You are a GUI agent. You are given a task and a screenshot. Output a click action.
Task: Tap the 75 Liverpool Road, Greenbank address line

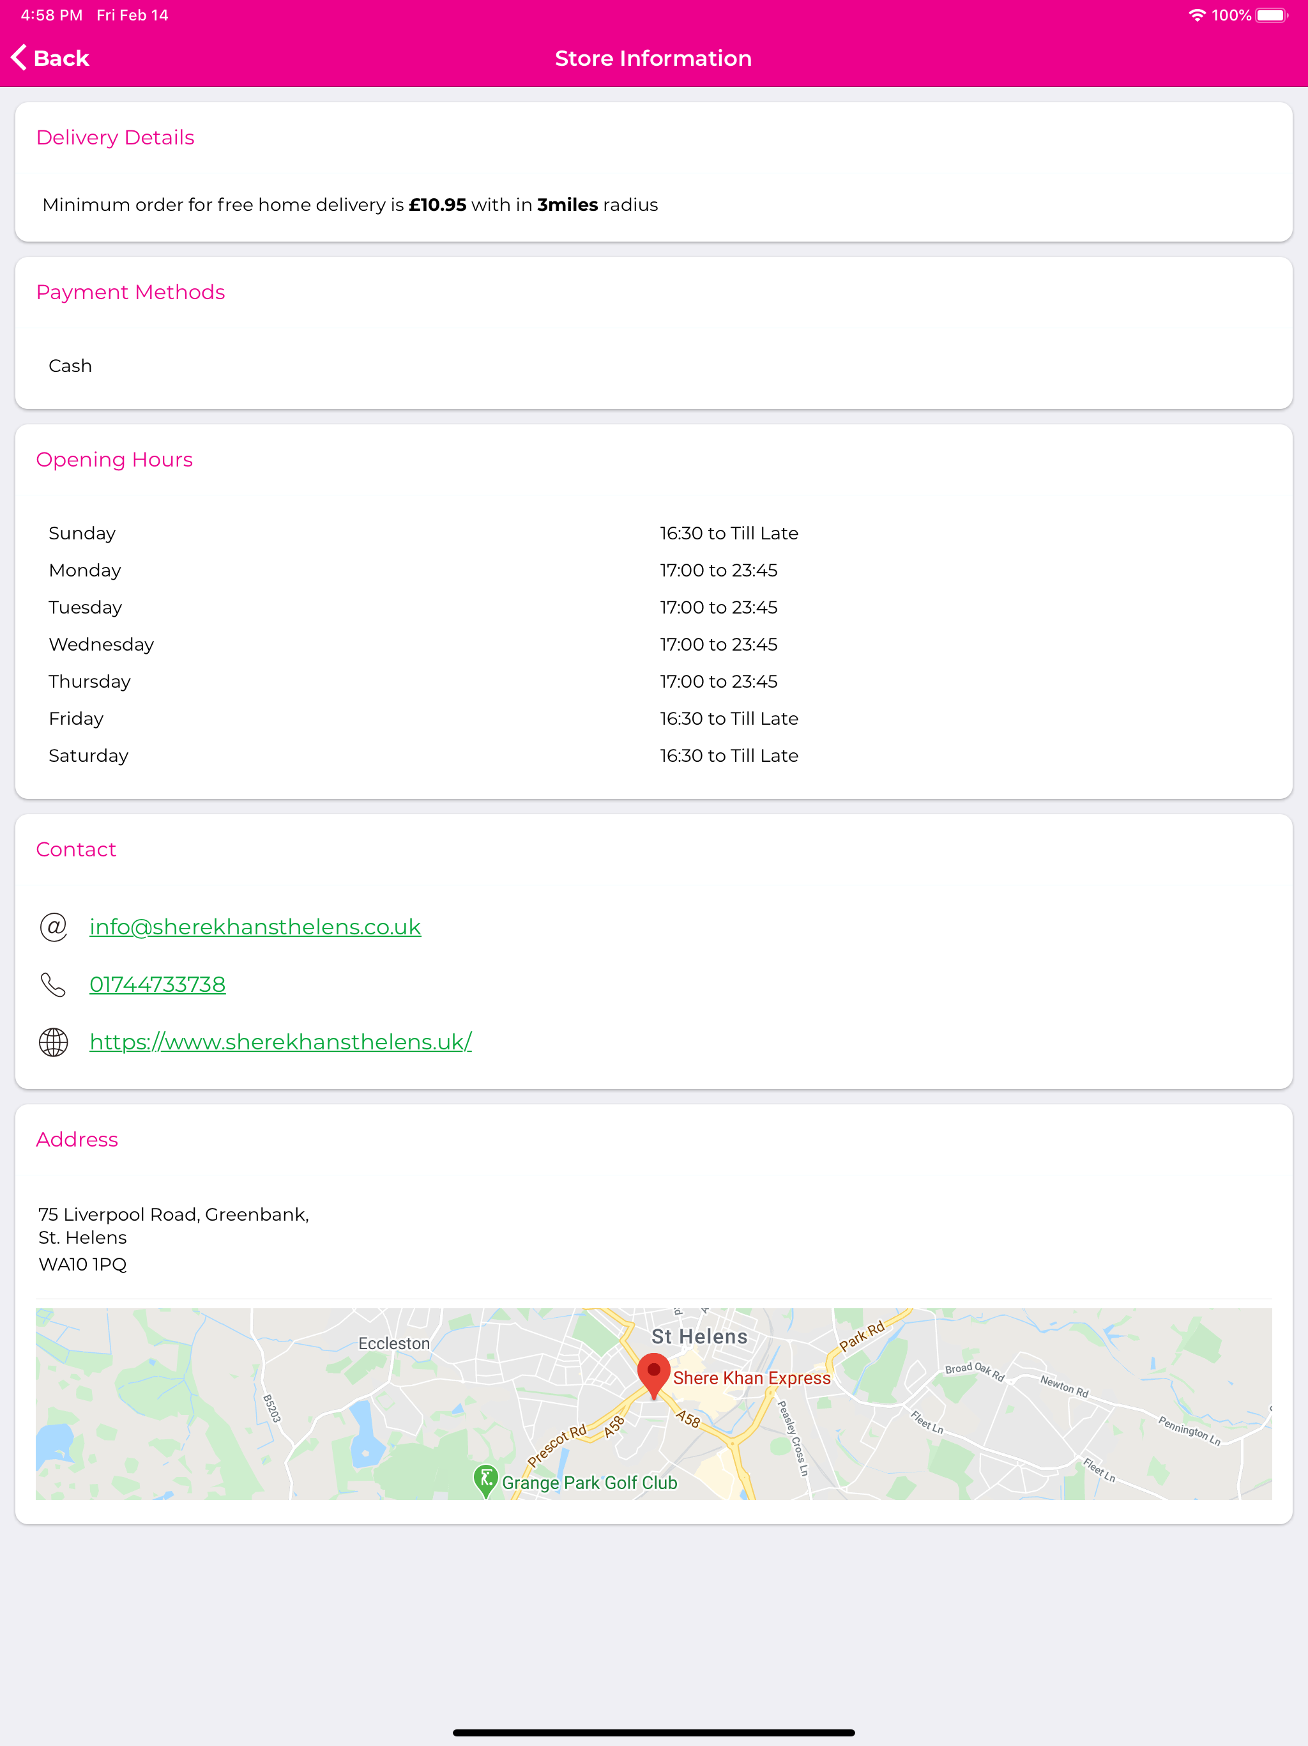coord(174,1215)
